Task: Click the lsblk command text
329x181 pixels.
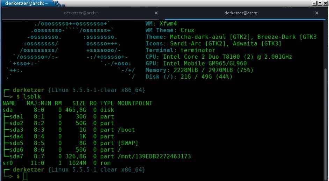Action: [32, 97]
